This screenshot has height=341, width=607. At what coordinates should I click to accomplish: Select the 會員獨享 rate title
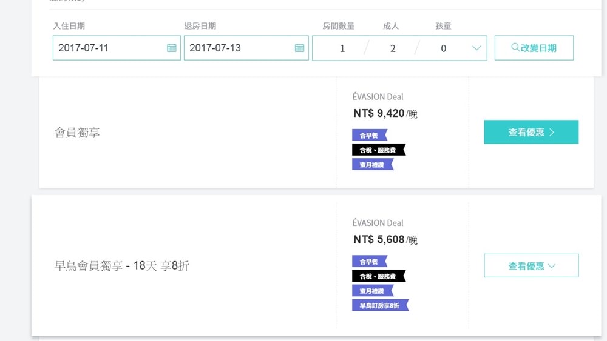[77, 133]
